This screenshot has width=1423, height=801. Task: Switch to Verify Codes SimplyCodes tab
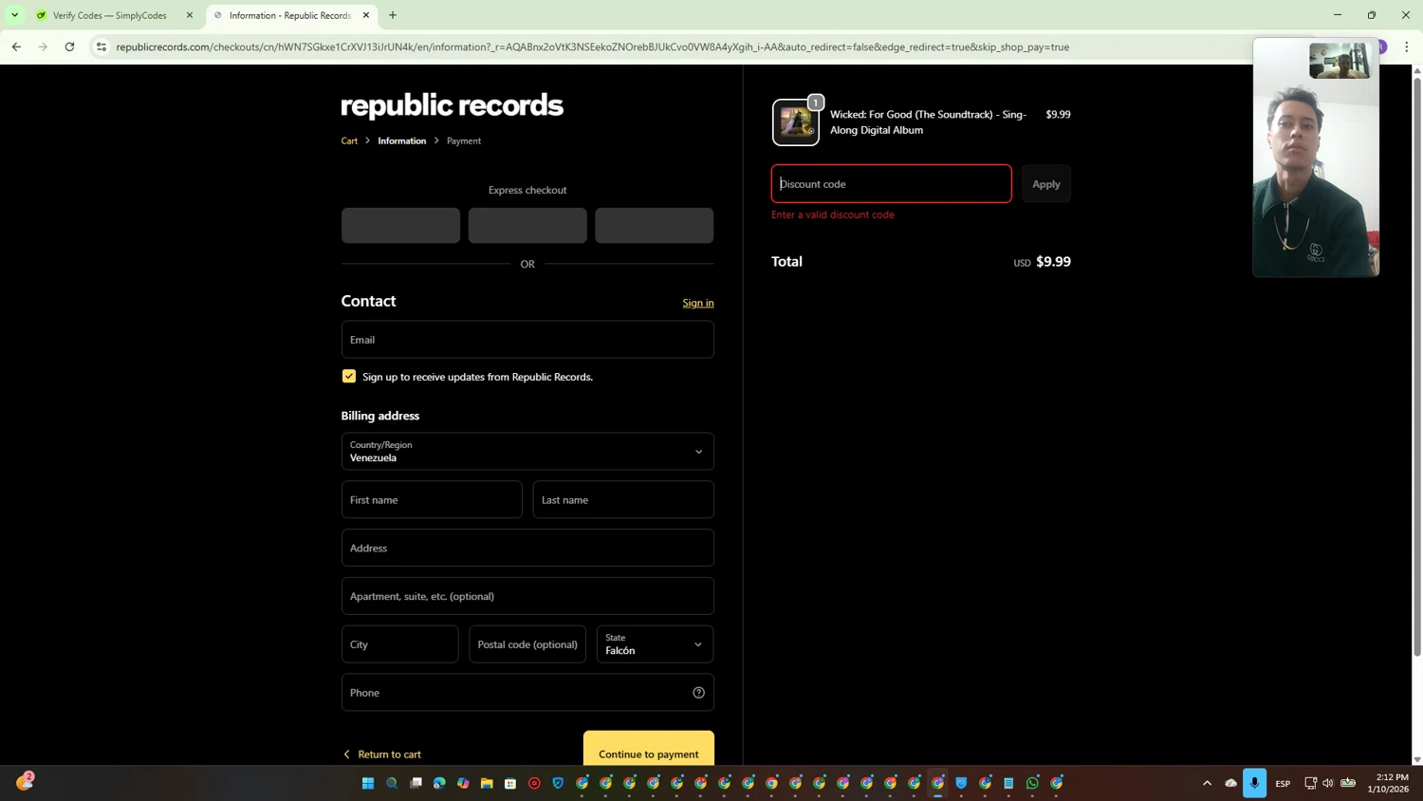coord(109,15)
